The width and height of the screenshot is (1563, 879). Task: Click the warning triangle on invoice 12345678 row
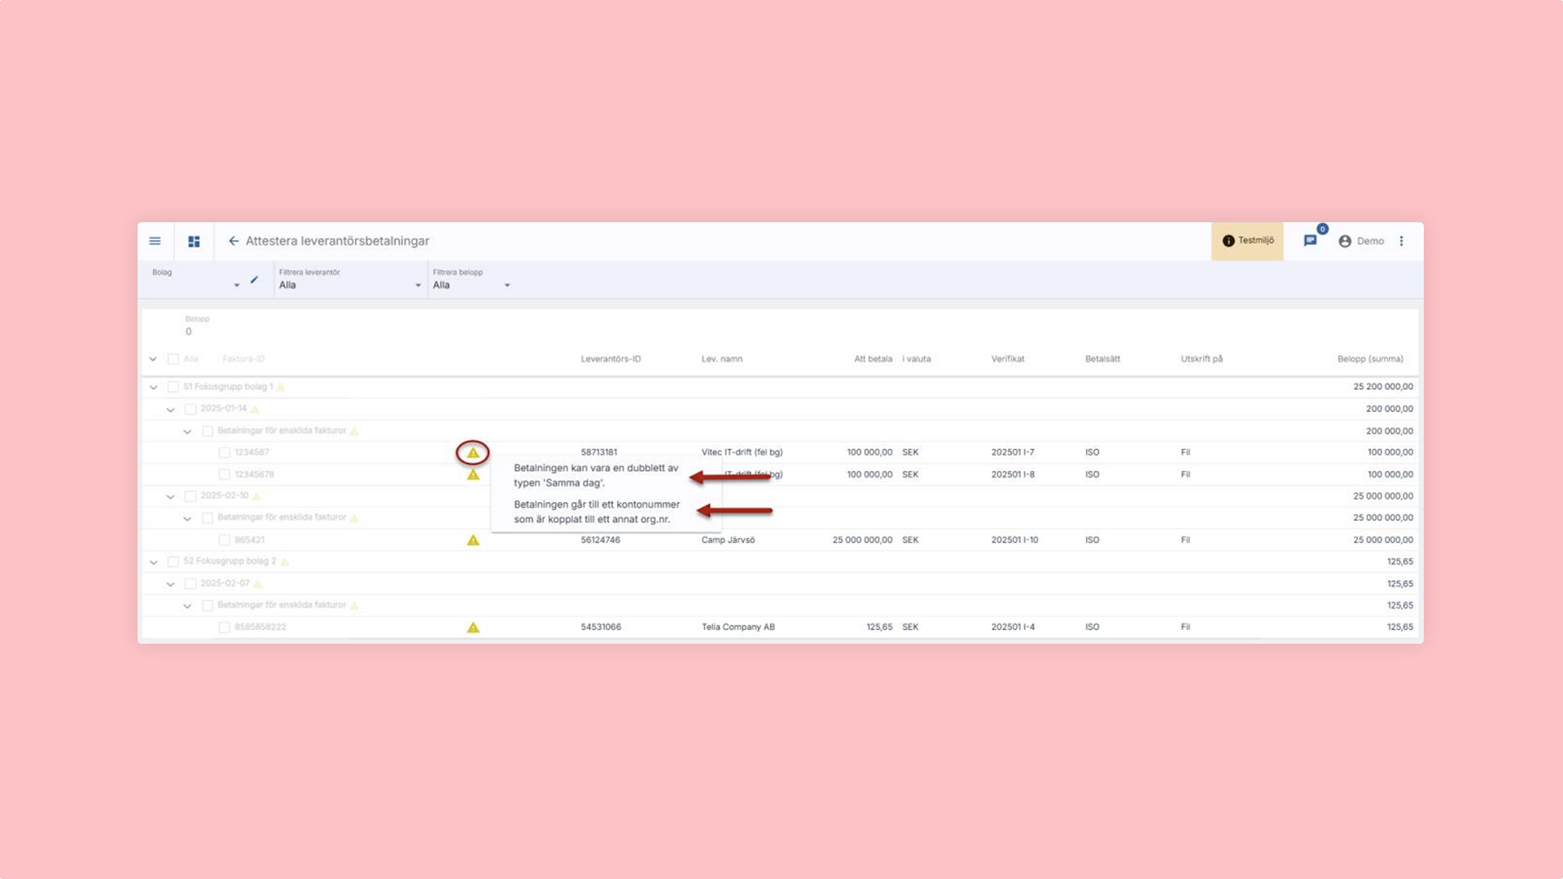pyautogui.click(x=473, y=474)
